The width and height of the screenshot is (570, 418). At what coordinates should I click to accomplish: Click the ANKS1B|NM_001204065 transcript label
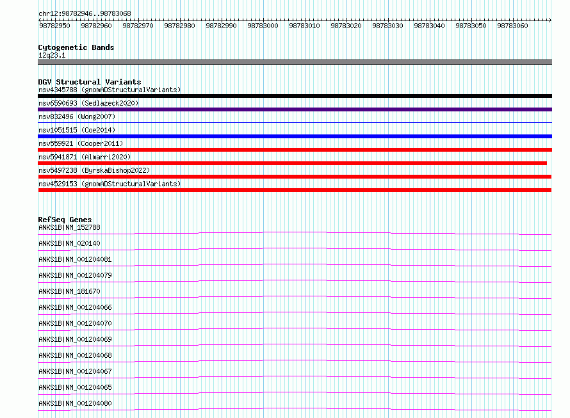point(75,387)
